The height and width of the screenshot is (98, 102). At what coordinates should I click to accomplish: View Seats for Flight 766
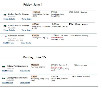(27, 19)
